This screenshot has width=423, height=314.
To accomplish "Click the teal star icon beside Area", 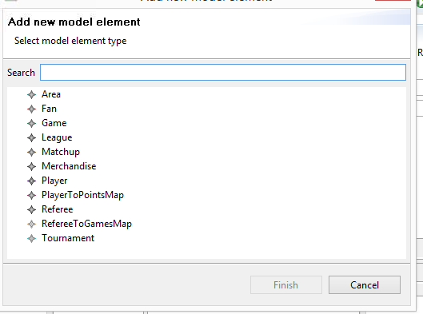I will [31, 94].
